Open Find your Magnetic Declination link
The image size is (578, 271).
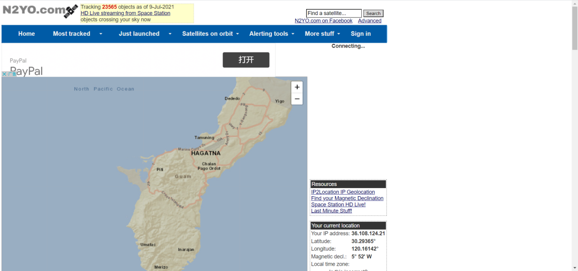click(347, 198)
